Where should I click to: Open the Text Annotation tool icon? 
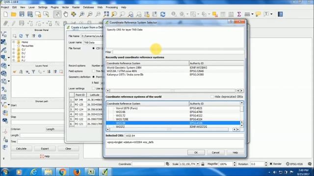pyautogui.click(x=266, y=14)
